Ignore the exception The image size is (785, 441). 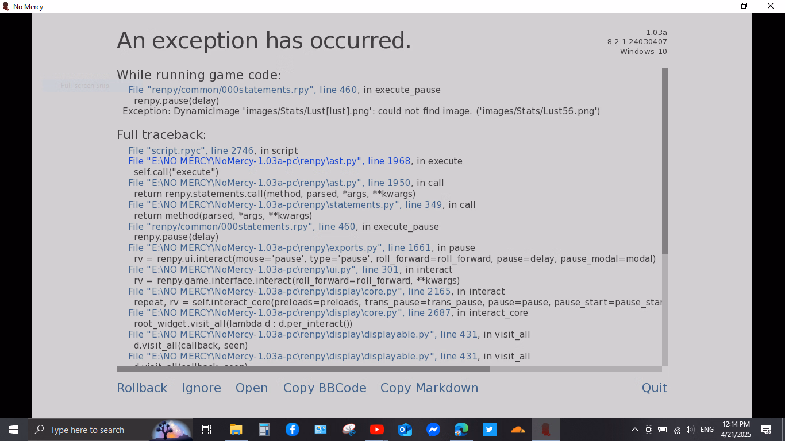click(x=202, y=388)
